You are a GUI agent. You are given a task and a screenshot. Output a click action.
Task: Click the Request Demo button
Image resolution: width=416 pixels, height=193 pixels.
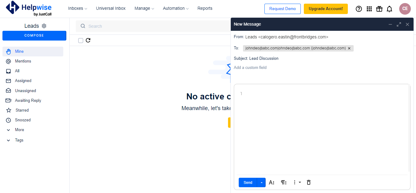pos(282,9)
